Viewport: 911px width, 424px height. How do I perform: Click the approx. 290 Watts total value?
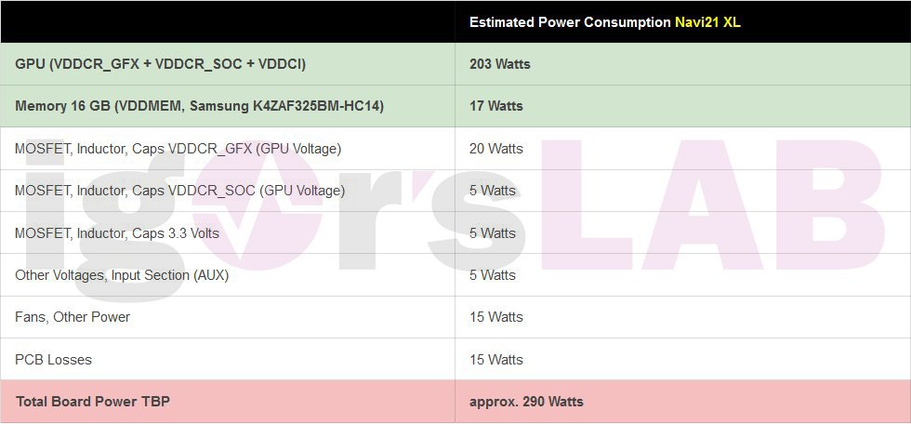pyautogui.click(x=526, y=402)
